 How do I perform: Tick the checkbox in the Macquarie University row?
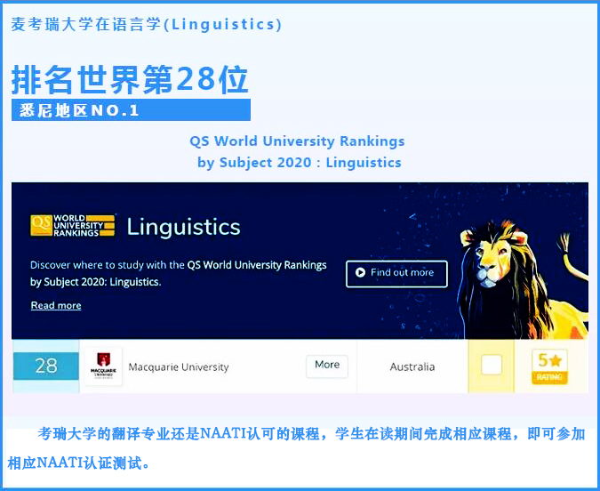click(x=491, y=366)
